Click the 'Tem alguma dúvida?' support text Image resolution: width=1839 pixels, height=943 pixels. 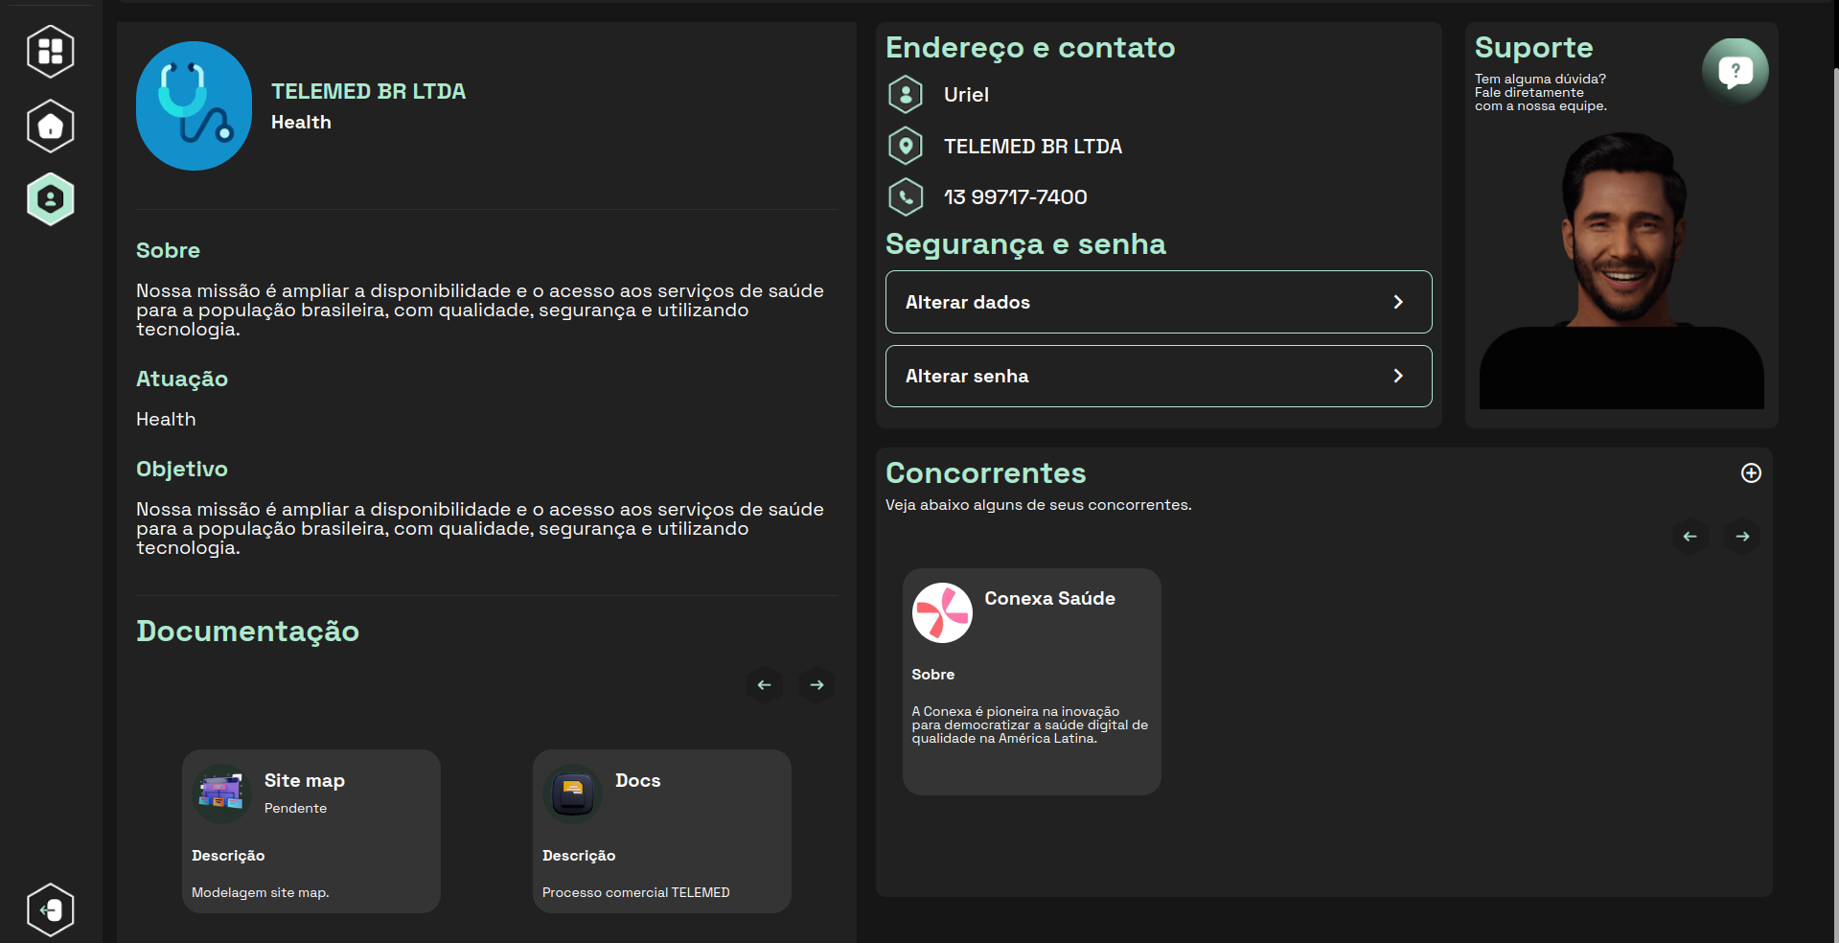[x=1540, y=79]
